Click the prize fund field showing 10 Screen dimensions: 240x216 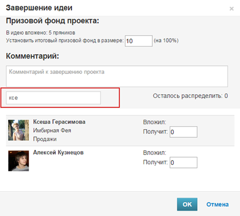[138, 41]
